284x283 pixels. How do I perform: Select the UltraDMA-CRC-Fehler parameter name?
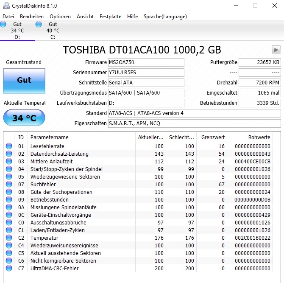(54, 268)
